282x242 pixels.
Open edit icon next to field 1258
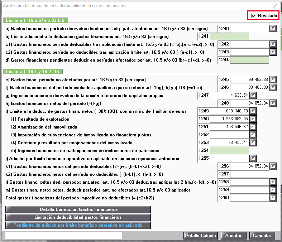coord(273,182)
